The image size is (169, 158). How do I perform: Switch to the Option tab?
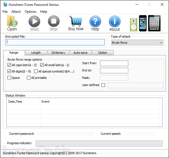coord(103,53)
